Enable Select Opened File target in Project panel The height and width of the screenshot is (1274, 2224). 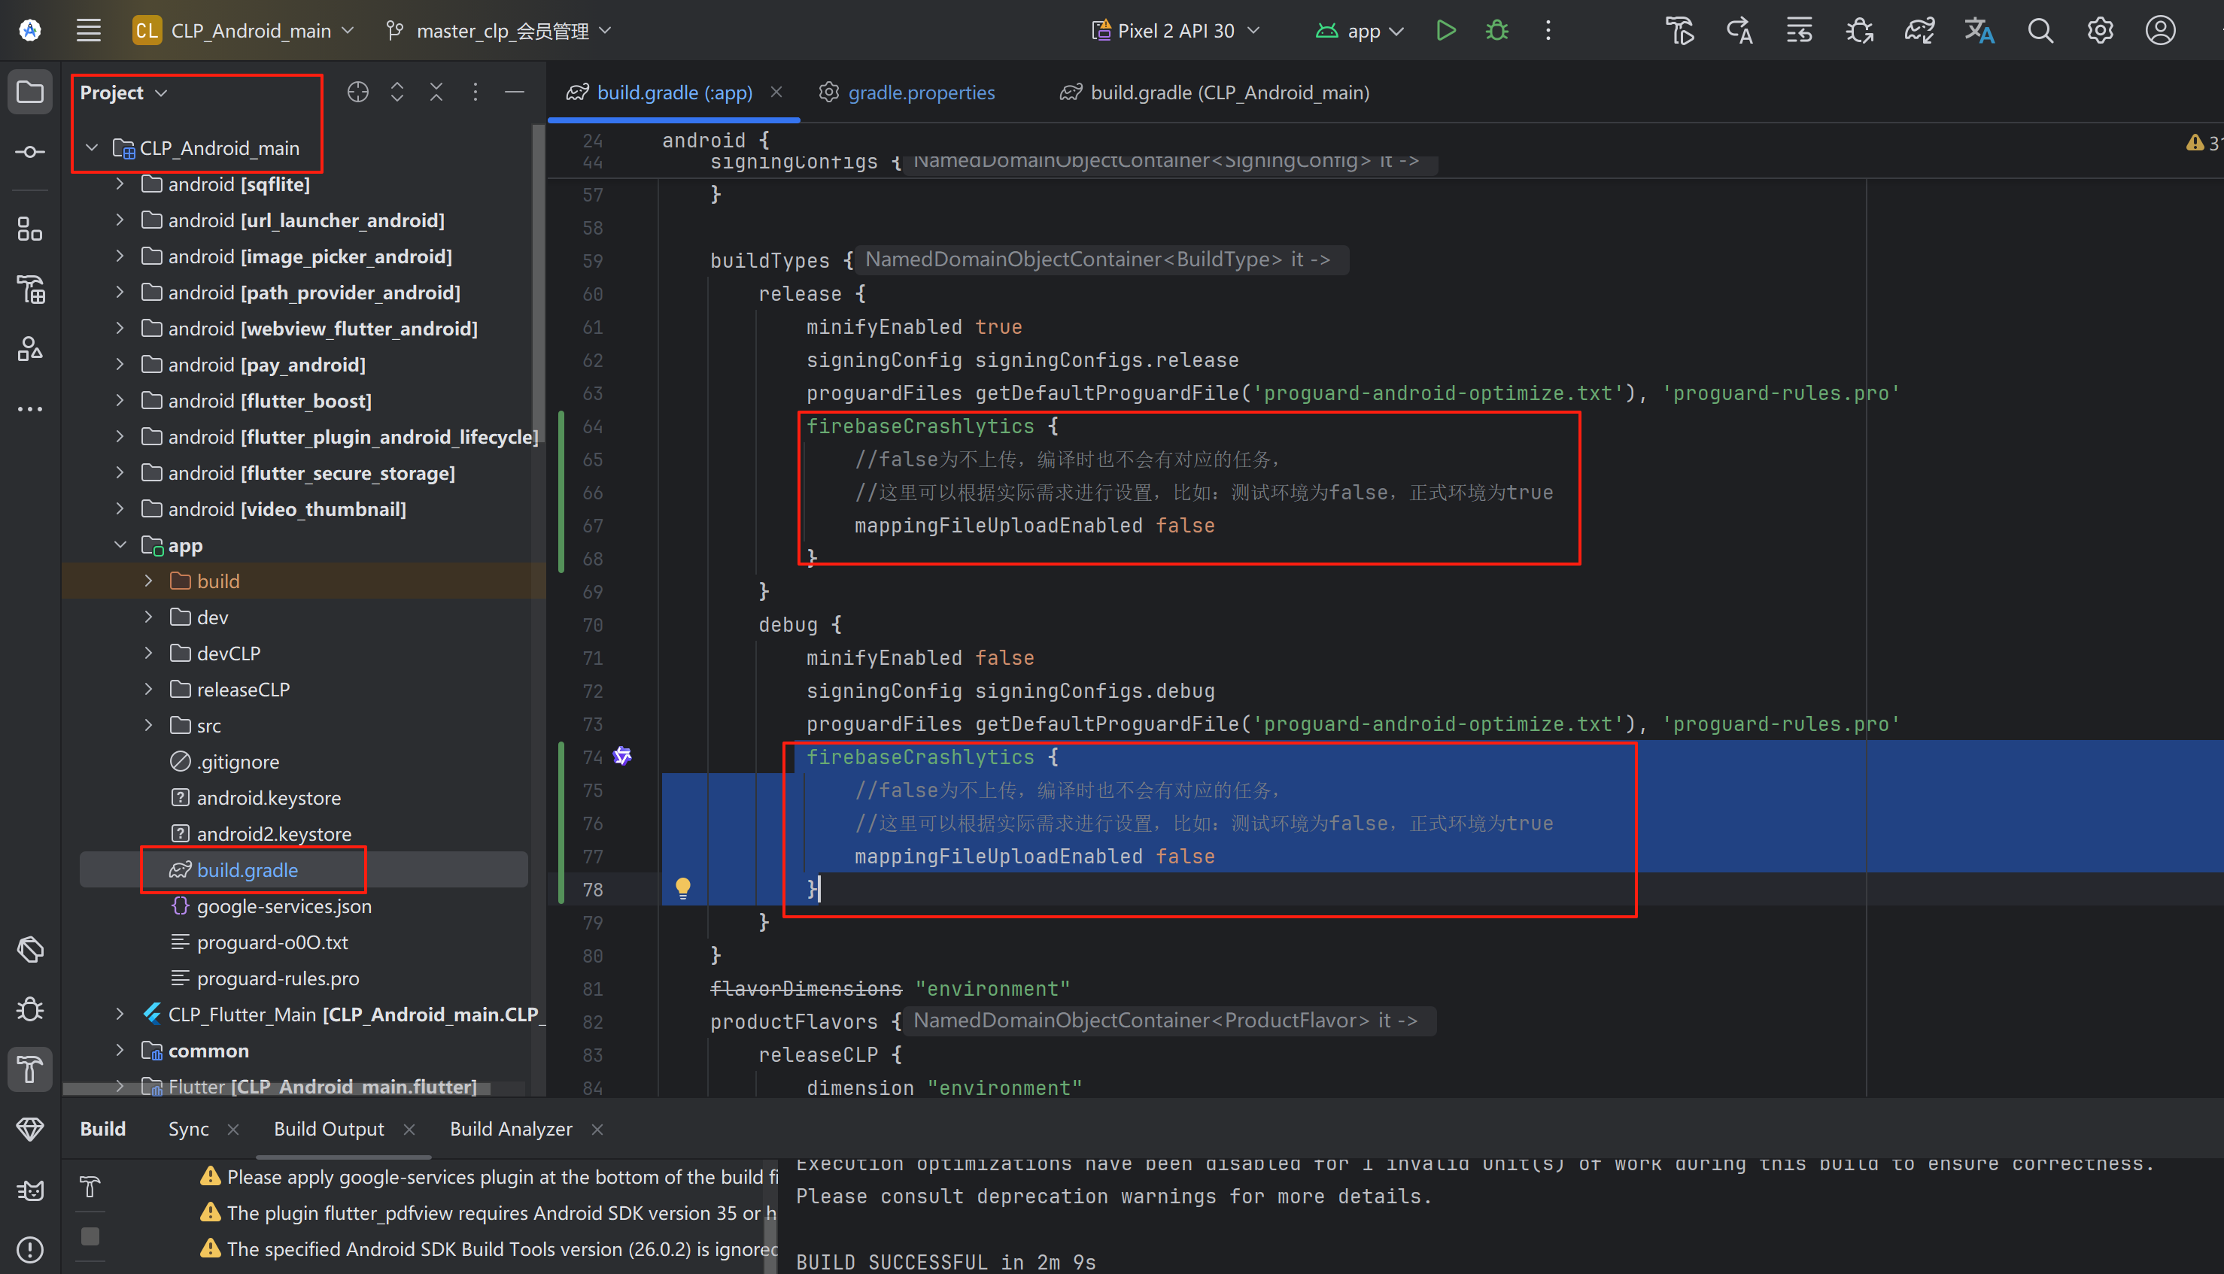[357, 91]
